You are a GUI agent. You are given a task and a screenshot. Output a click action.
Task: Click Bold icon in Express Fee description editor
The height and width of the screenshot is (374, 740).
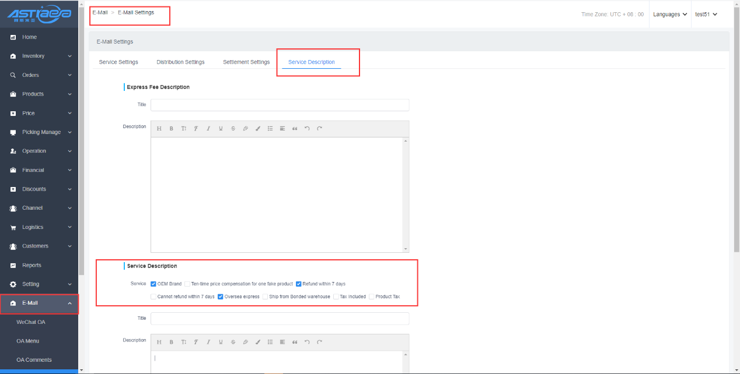coord(172,129)
